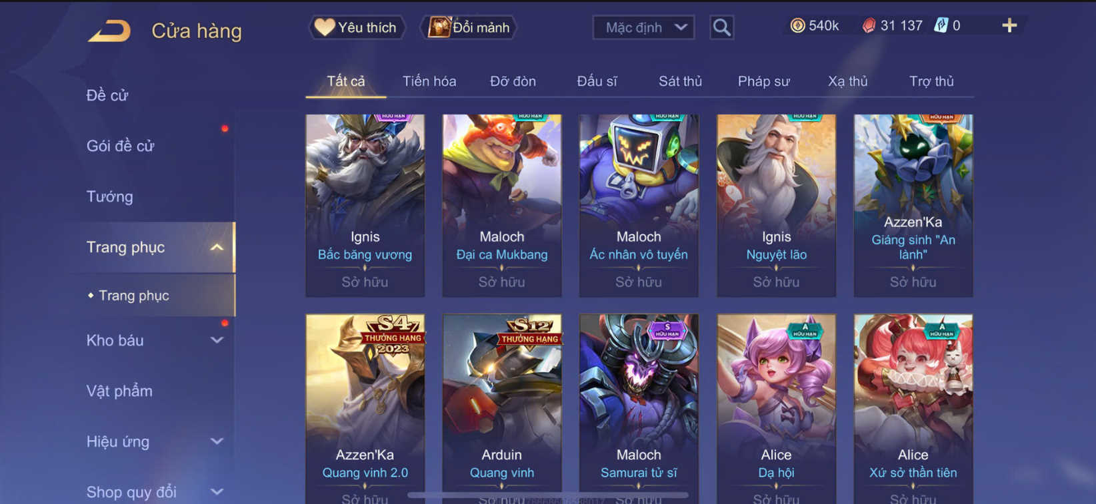Viewport: 1096px width, 504px height.
Task: Switch to the Pháp sư tab
Action: click(x=763, y=81)
